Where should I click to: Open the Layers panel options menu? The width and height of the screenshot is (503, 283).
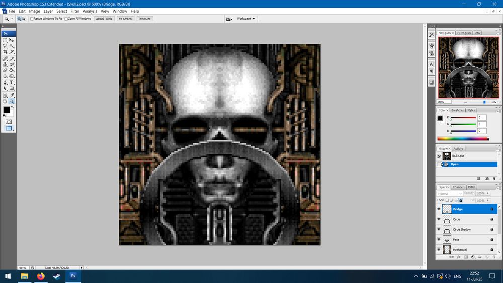coord(499,188)
